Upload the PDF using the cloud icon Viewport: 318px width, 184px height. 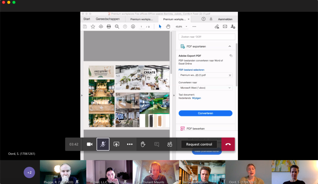pos(101,26)
